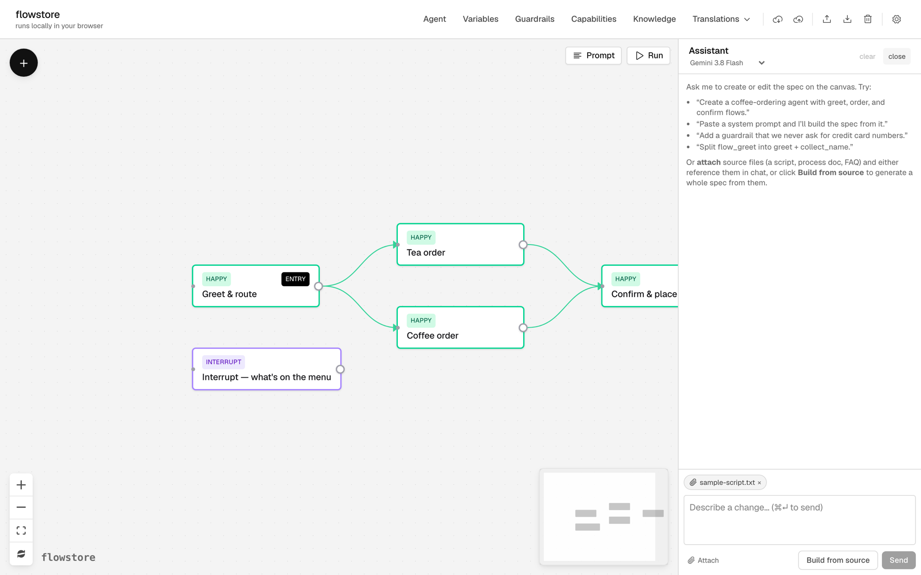
Task: Zoom in on the canvas
Action: coord(21,485)
